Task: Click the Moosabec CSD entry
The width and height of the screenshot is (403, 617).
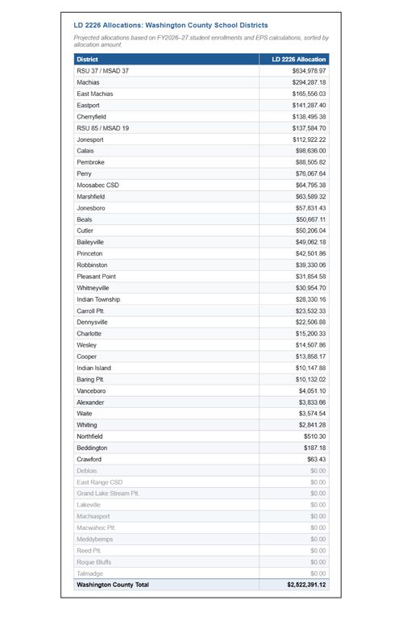Action: point(98,186)
